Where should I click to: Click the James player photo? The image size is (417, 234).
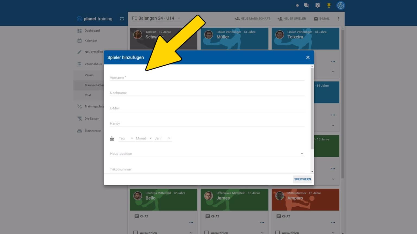pos(208,196)
